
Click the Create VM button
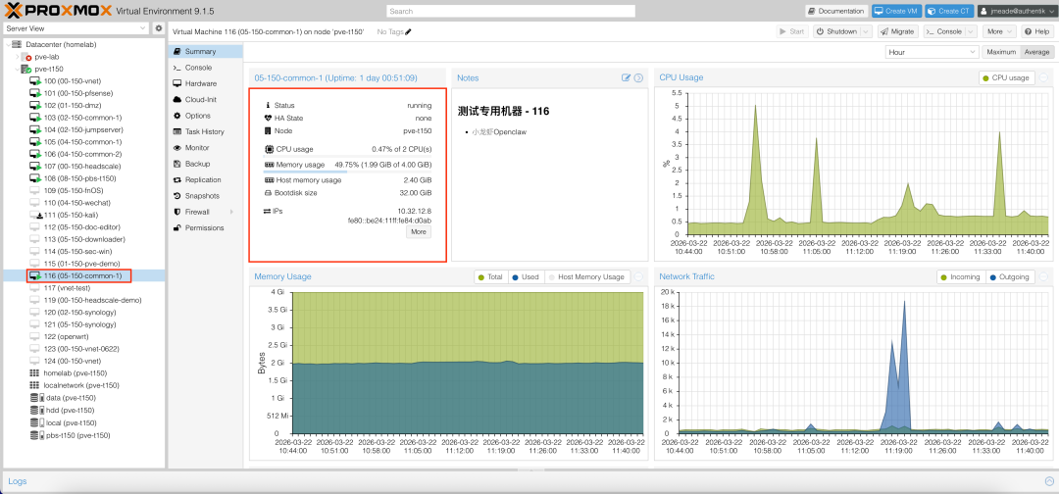pyautogui.click(x=896, y=11)
